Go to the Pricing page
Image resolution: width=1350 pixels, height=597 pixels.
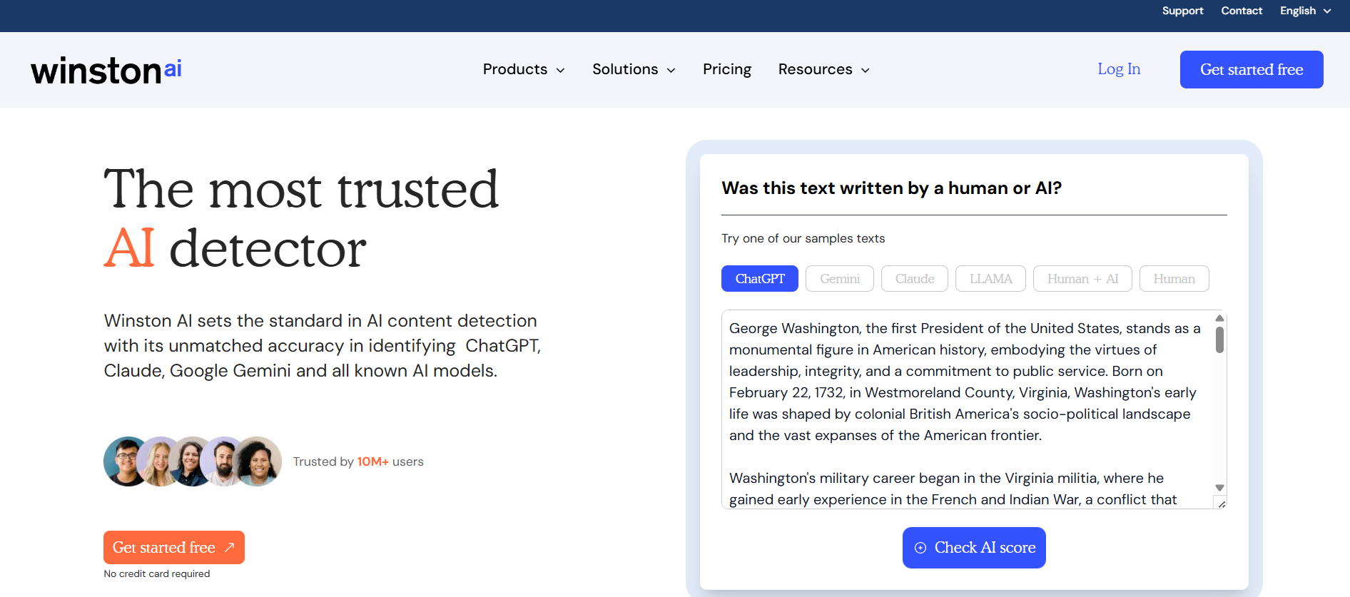point(726,70)
